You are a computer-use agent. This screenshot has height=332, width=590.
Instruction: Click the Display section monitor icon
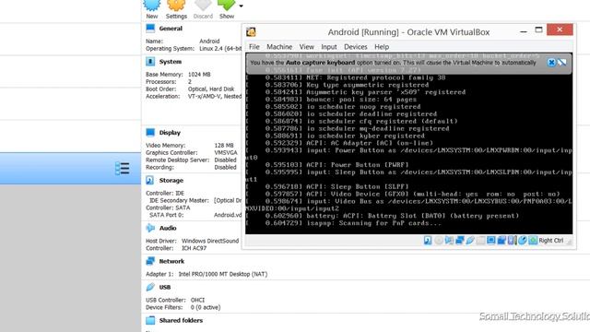150,133
